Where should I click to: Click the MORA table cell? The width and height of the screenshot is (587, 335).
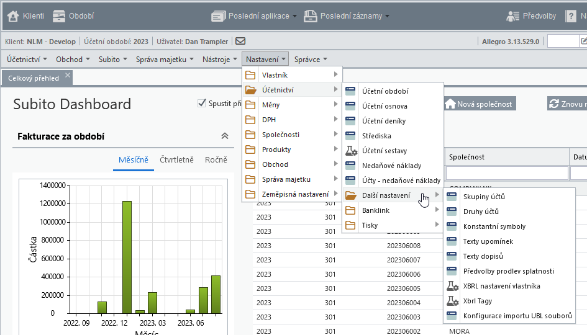coord(459,331)
